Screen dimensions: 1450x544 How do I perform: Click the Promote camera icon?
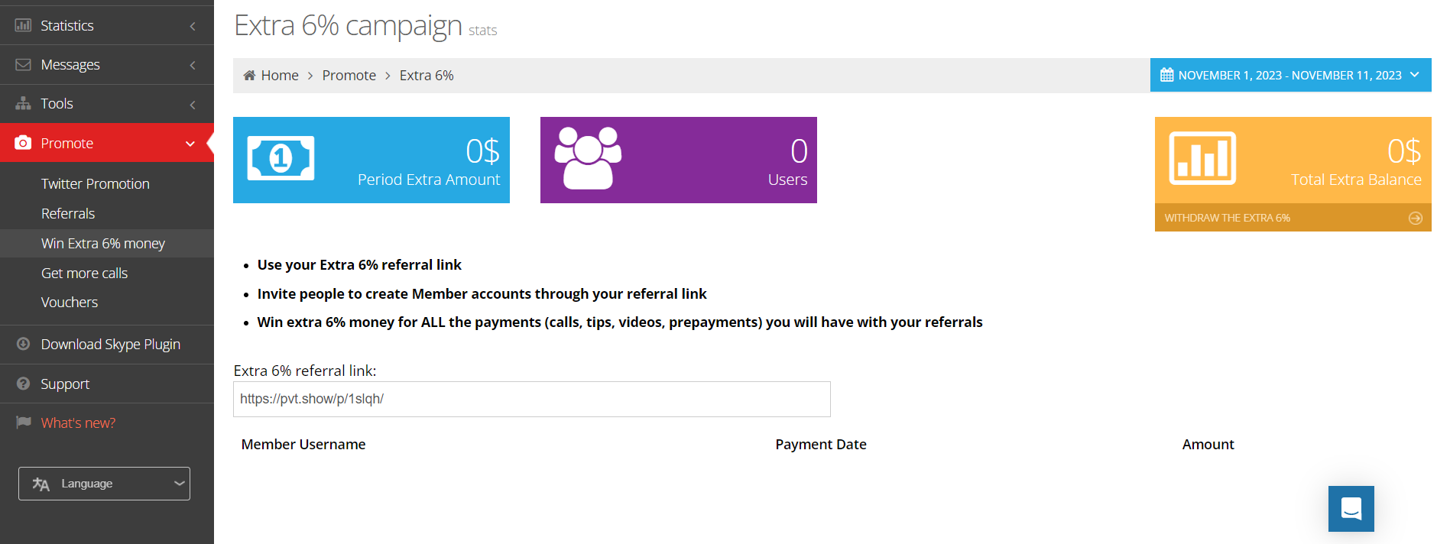click(x=23, y=143)
